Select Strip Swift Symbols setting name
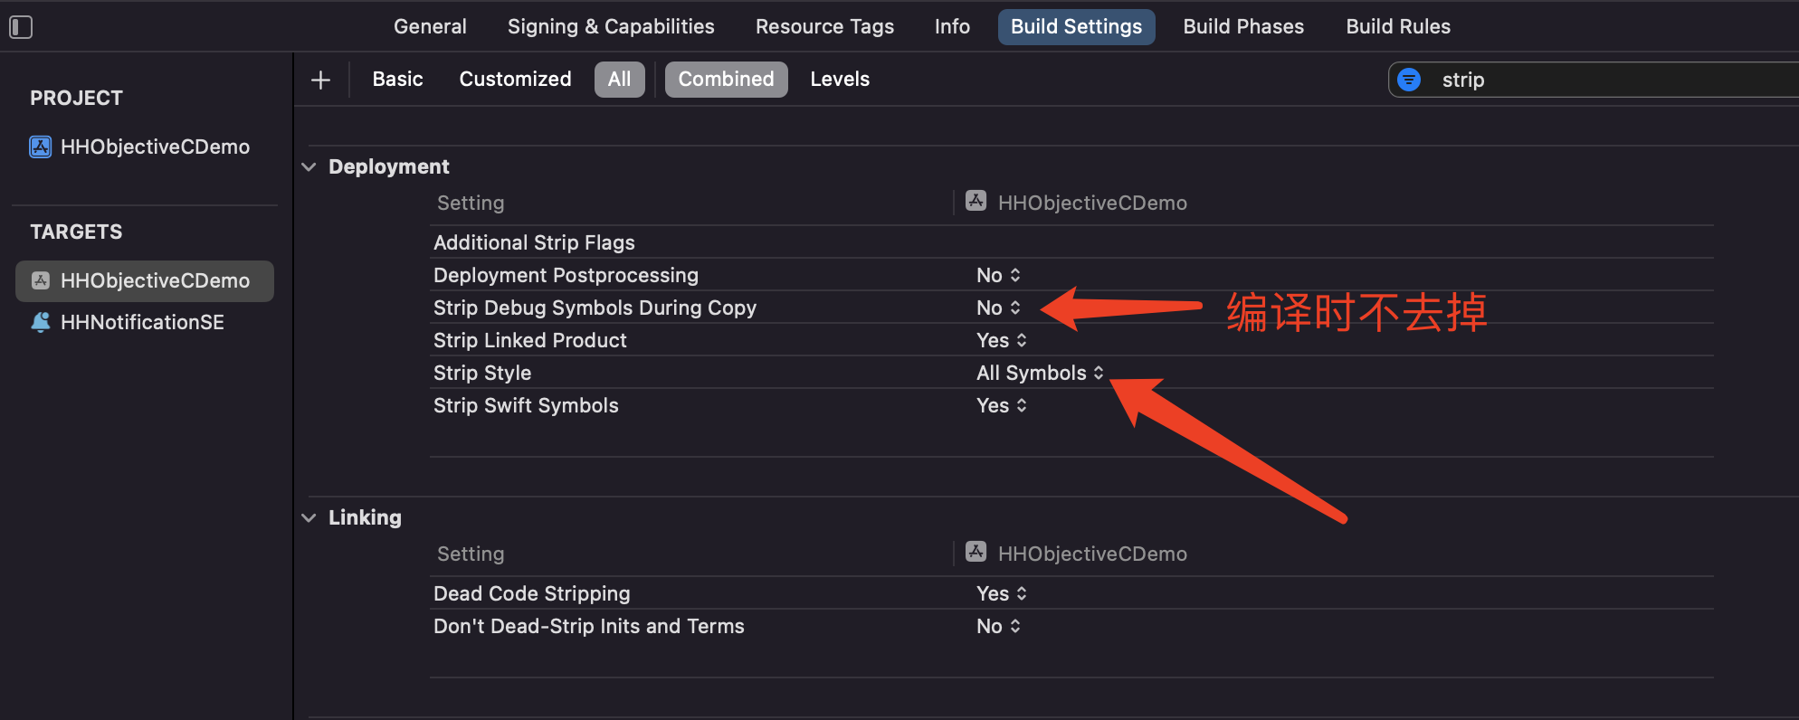The width and height of the screenshot is (1799, 720). pyautogui.click(x=526, y=405)
